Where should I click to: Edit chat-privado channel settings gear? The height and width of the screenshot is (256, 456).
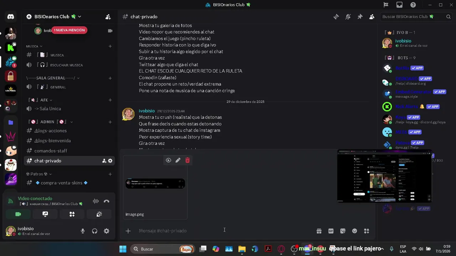[x=110, y=161]
